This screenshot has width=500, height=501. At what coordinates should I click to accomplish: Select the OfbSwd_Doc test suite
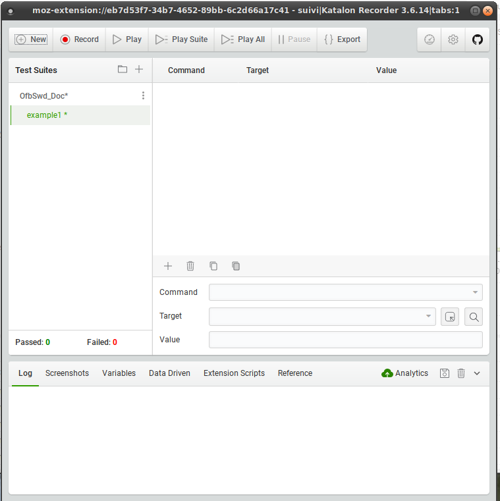click(43, 96)
